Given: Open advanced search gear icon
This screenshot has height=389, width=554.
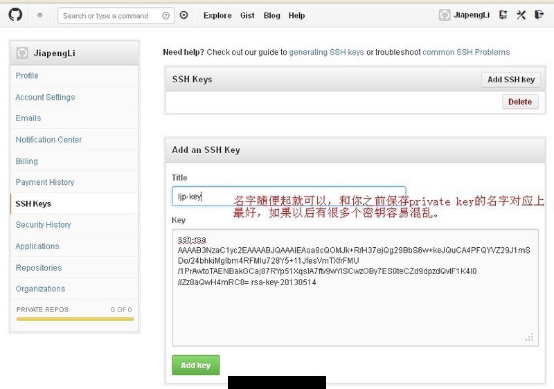Looking at the screenshot, I should 184,15.
